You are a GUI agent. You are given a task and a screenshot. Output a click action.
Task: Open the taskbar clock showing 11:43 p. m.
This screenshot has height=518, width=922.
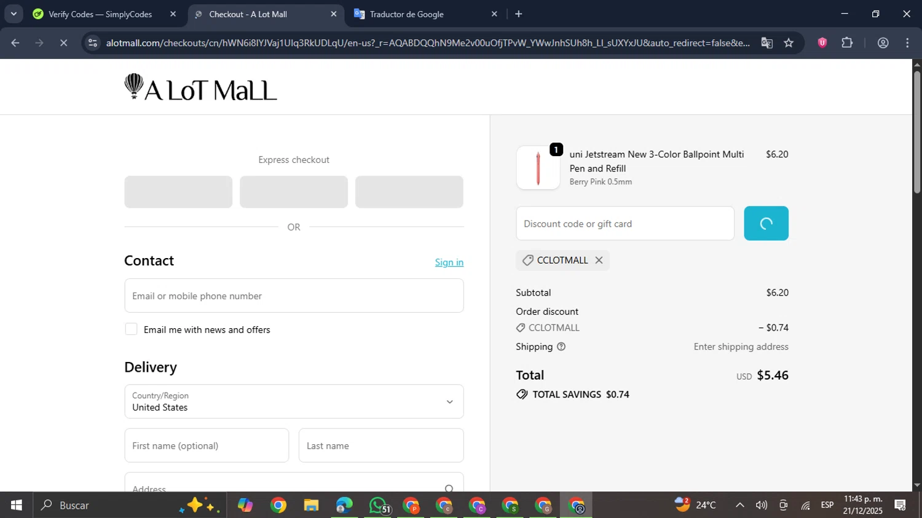click(863, 505)
